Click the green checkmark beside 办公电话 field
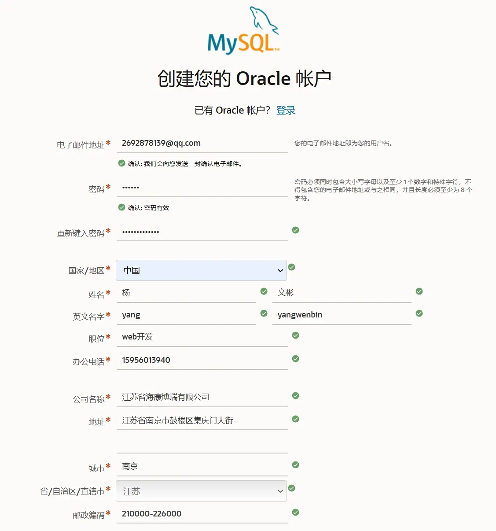Image resolution: width=496 pixels, height=531 pixels. point(296,359)
